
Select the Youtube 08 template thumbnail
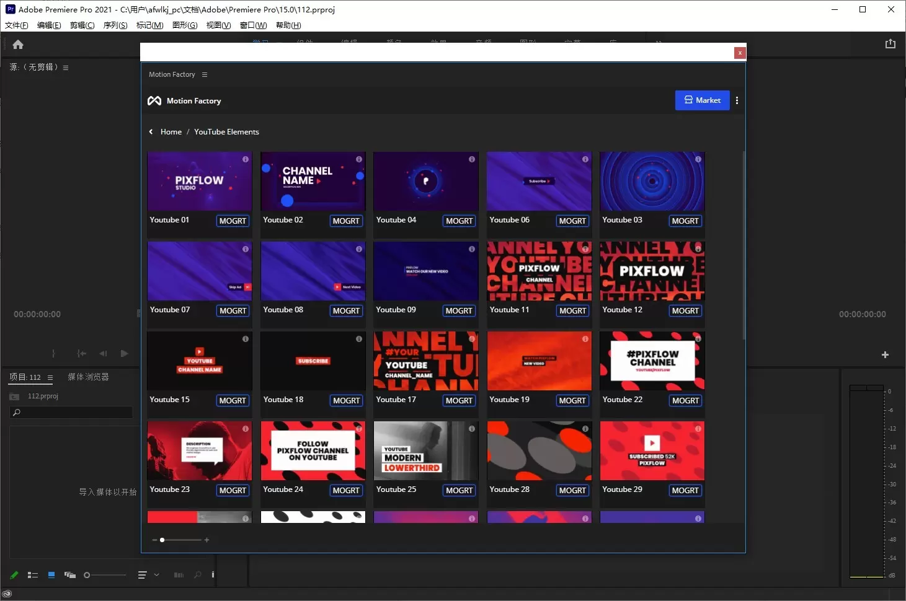tap(313, 271)
